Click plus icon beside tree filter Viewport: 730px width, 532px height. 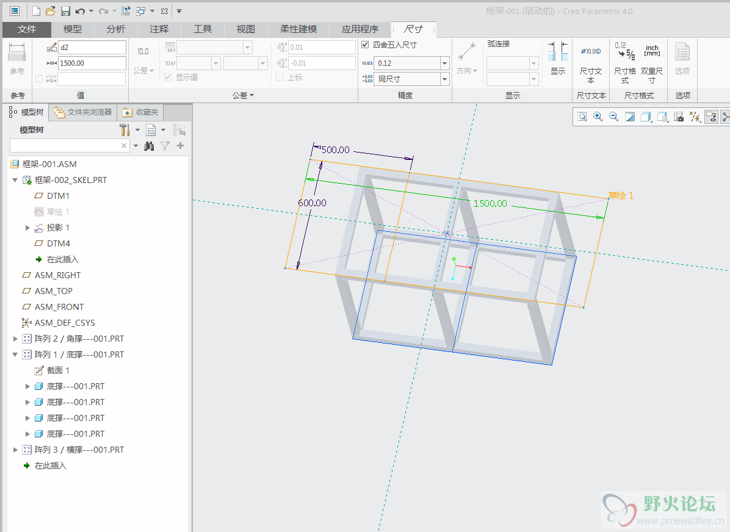click(180, 146)
